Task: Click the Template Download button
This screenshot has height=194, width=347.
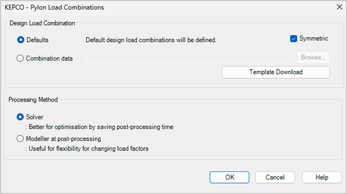Action: coord(275,72)
